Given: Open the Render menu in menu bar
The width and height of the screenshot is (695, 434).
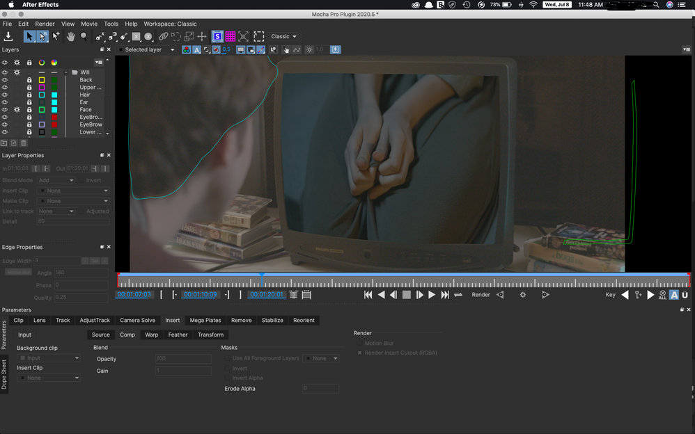Looking at the screenshot, I should click(x=45, y=24).
